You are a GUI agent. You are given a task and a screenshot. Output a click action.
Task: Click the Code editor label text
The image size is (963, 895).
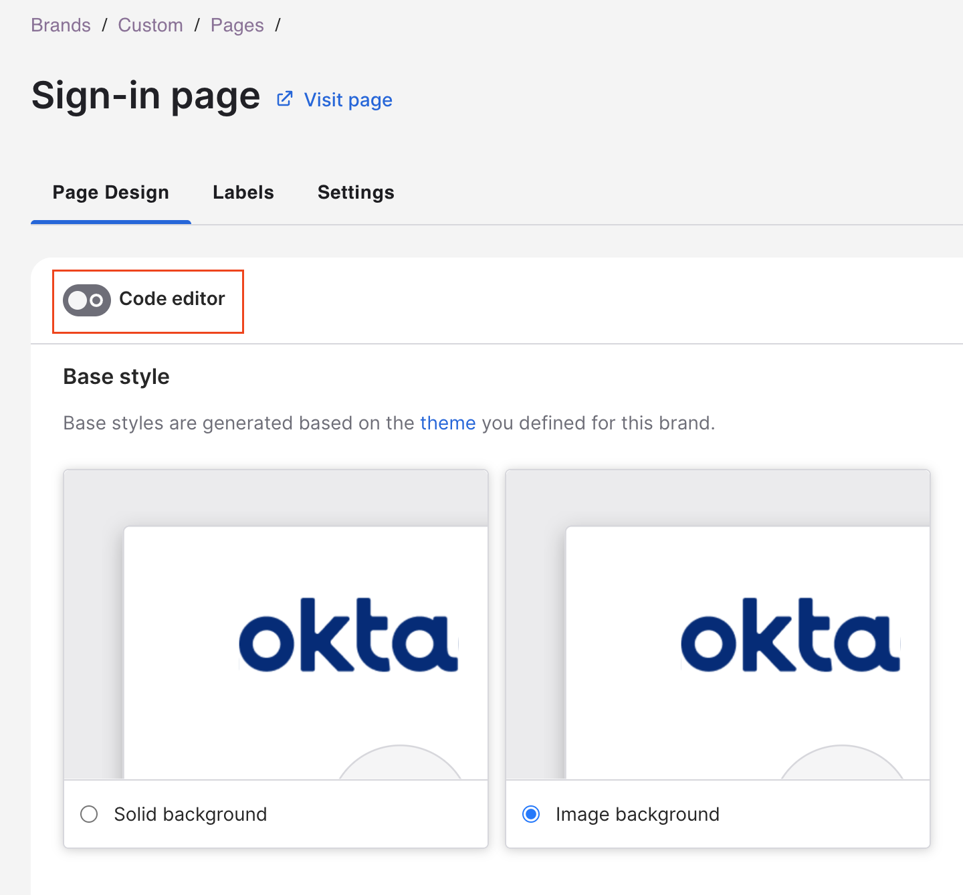tap(172, 298)
